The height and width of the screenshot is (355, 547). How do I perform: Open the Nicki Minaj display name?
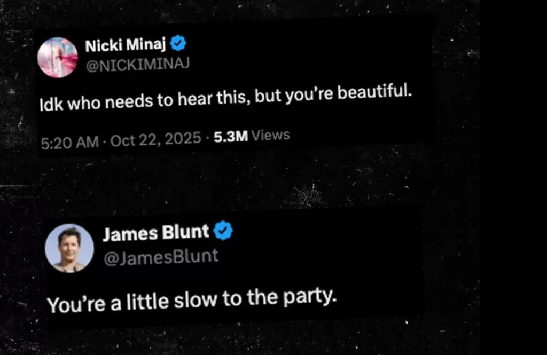pos(127,45)
